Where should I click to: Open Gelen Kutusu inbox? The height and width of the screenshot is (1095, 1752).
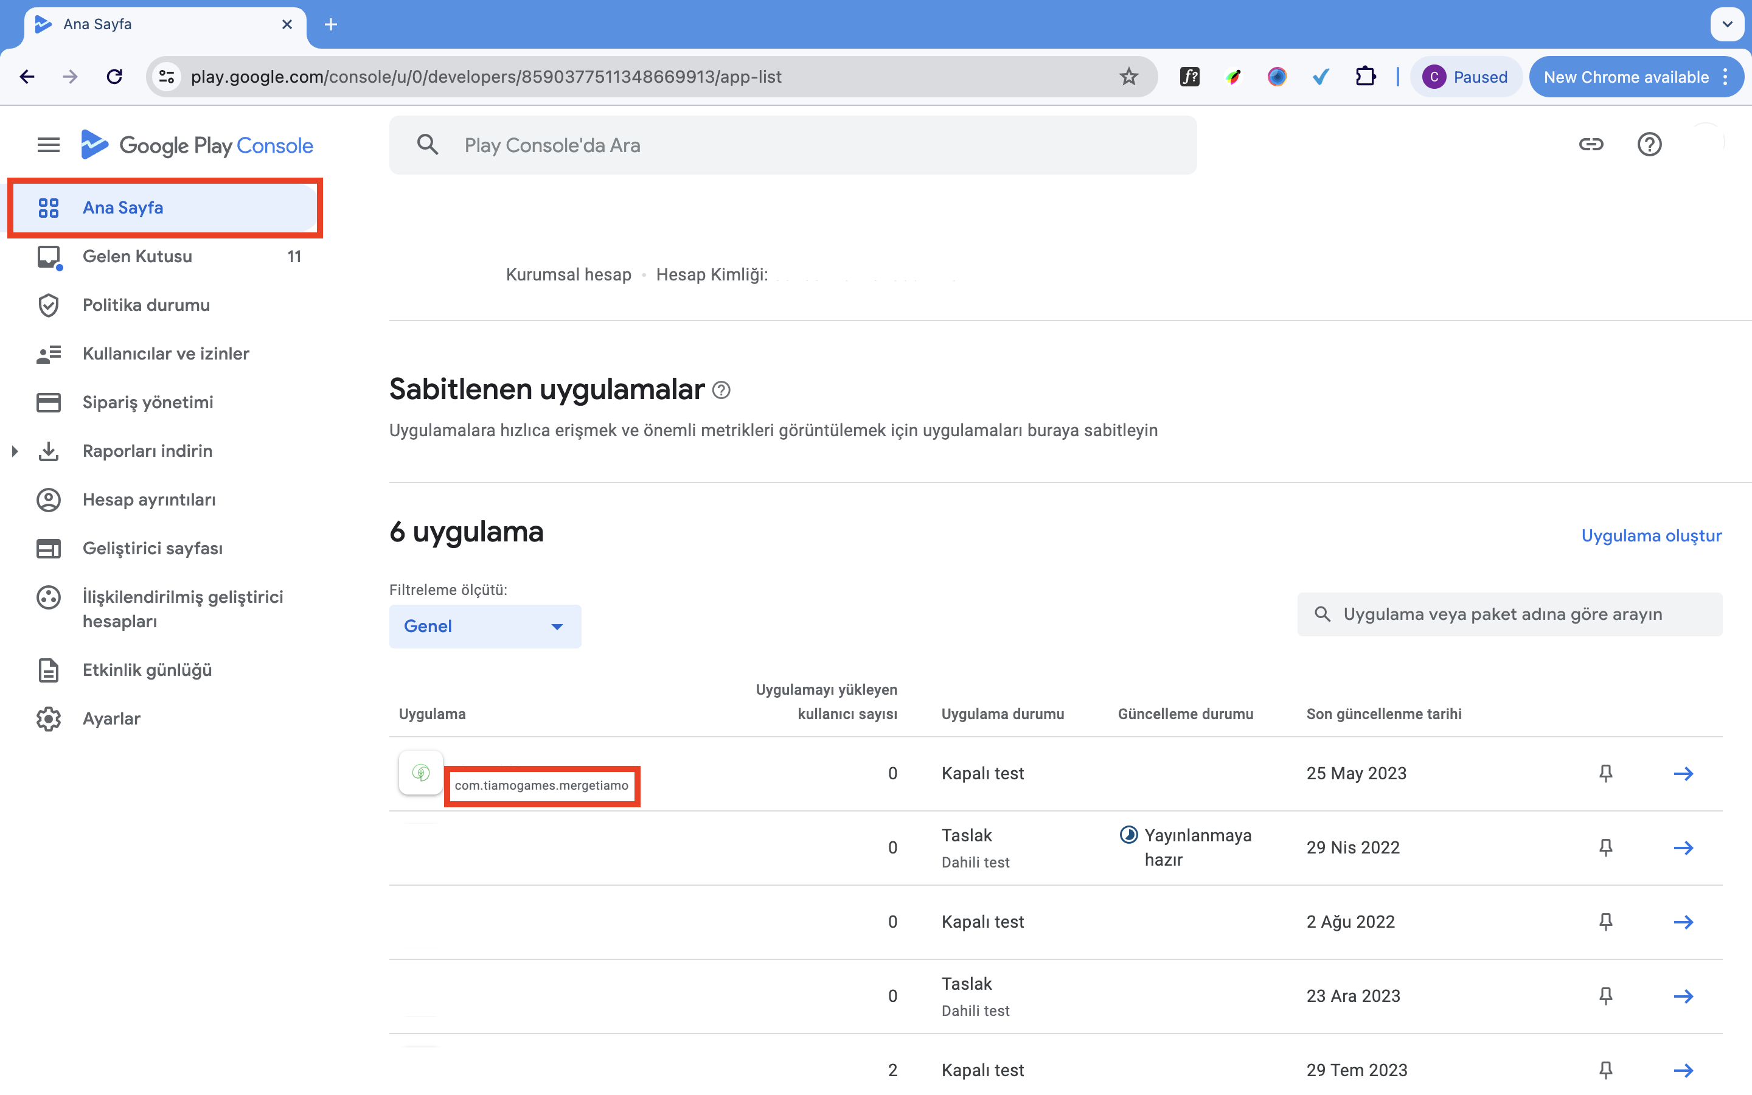pyautogui.click(x=165, y=256)
